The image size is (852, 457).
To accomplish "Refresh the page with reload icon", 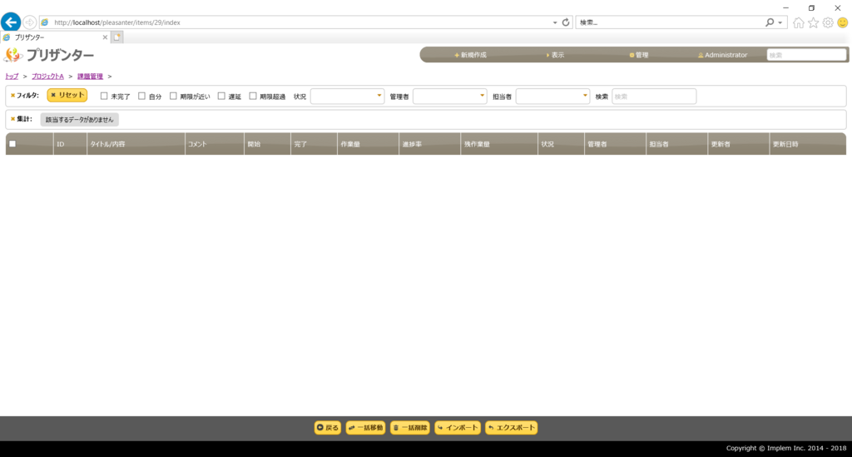I will click(566, 22).
